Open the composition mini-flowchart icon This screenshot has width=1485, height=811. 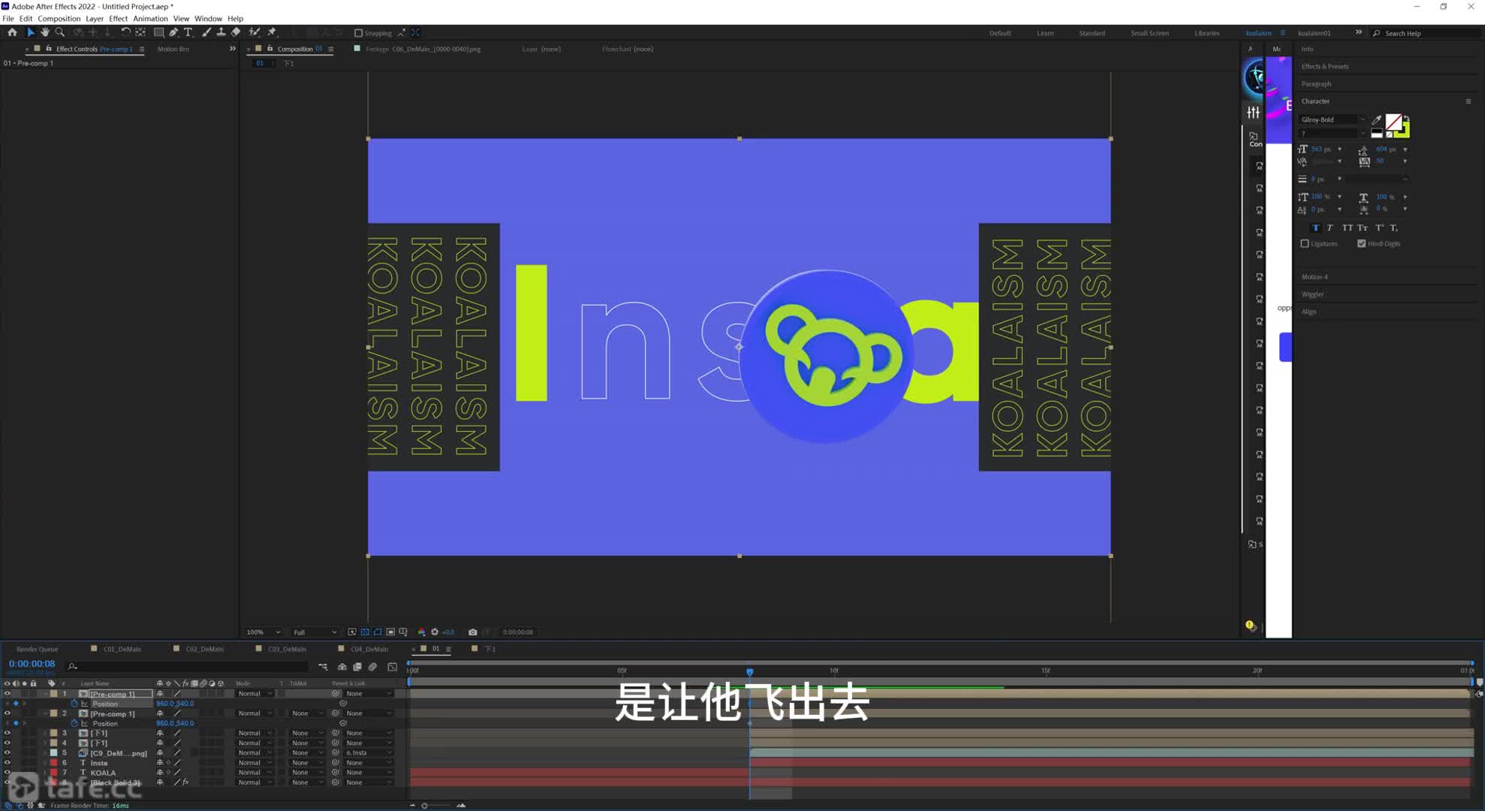click(323, 666)
